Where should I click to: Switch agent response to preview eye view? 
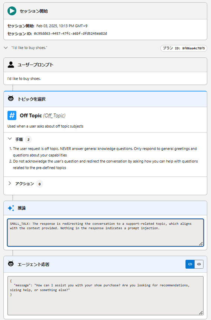[x=199, y=264]
